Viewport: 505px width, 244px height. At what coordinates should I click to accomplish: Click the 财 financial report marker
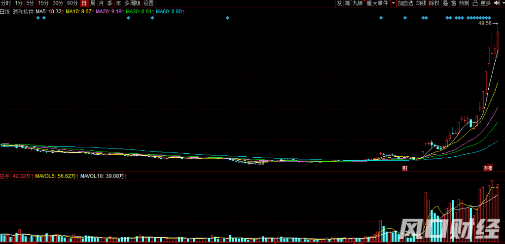pyautogui.click(x=405, y=168)
